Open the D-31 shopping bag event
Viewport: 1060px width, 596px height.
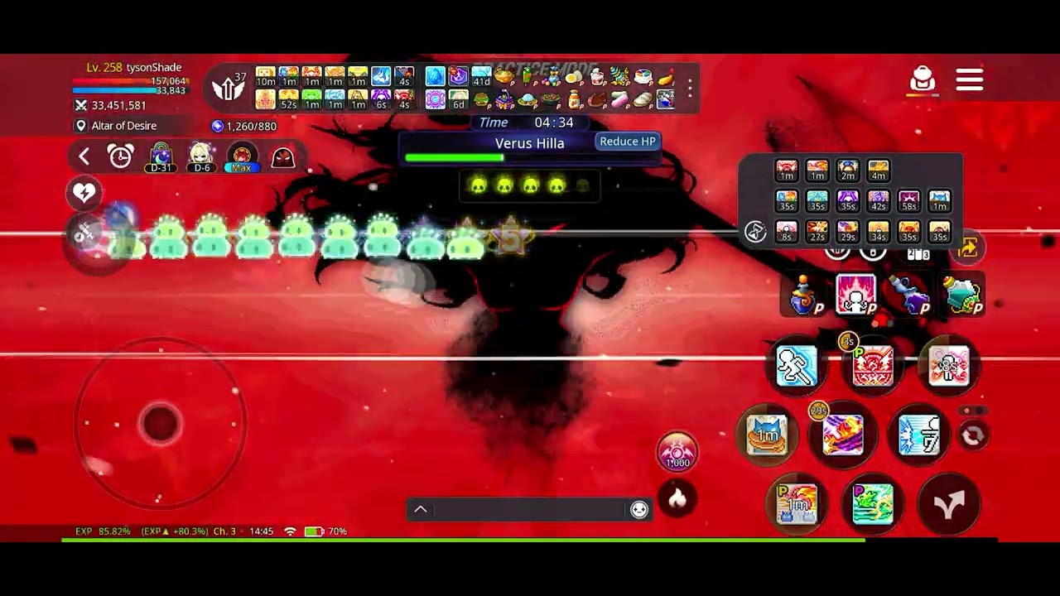click(x=161, y=156)
